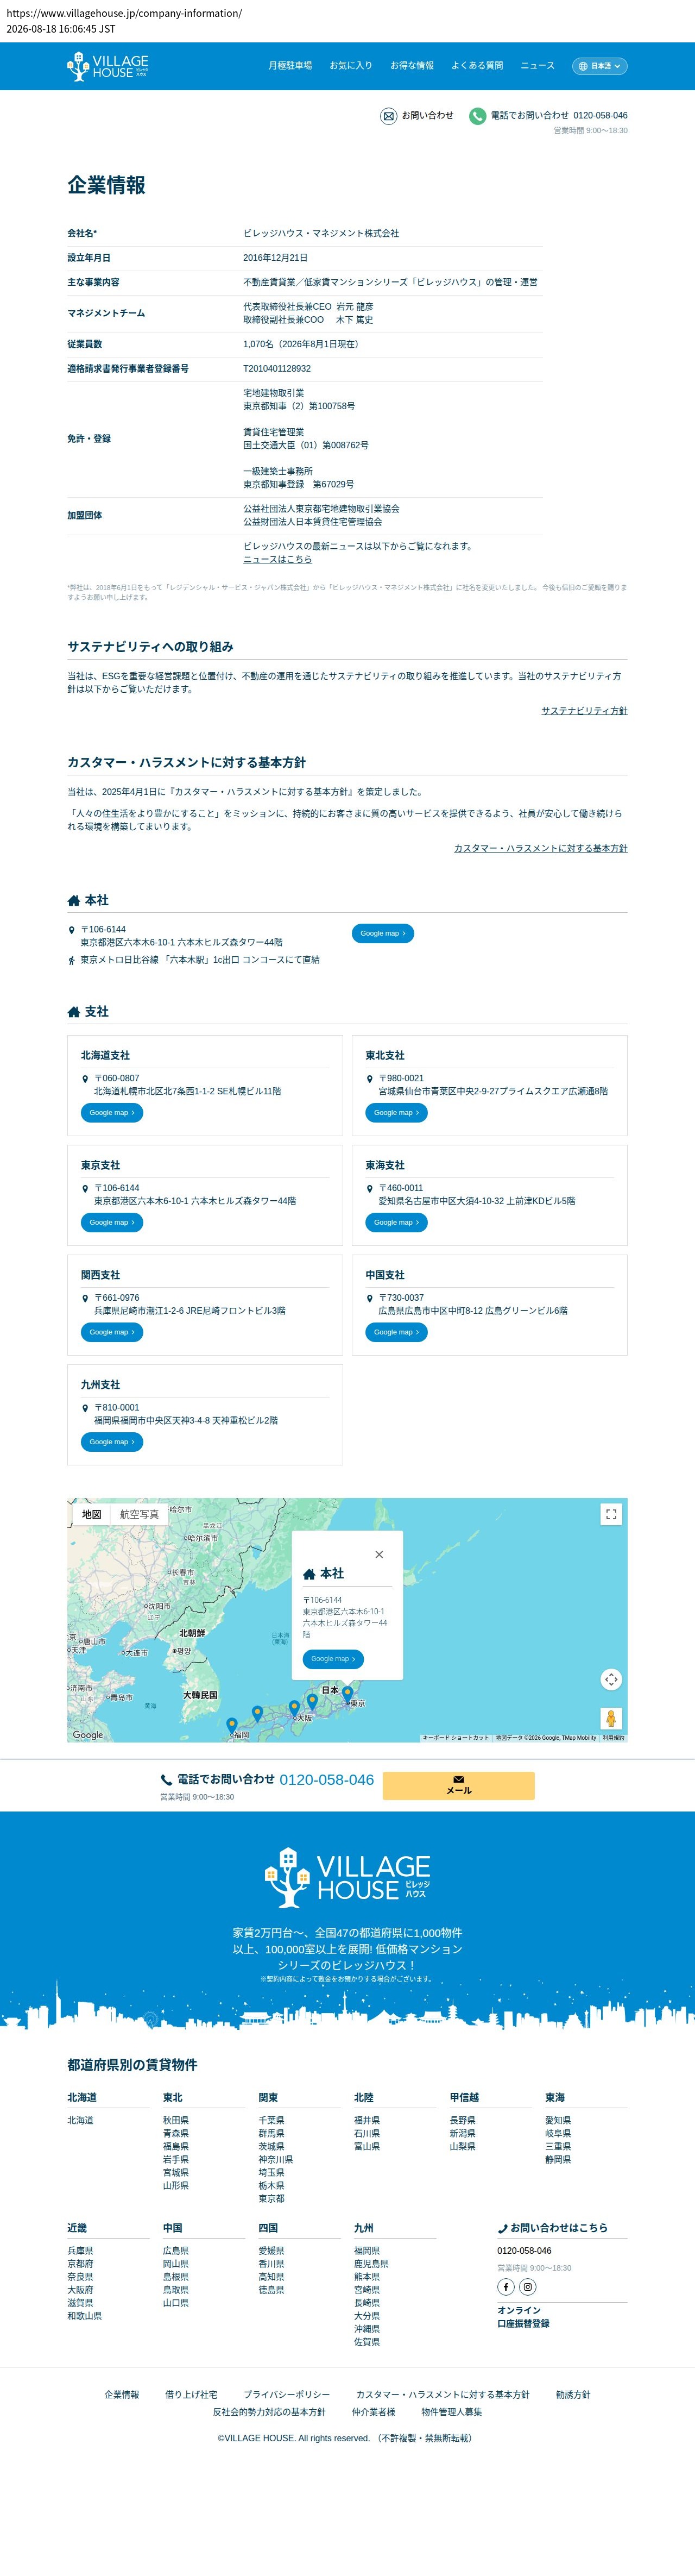Screen dimensions: 695x2576
Task: Click the yellow メール button
Action: 459,1785
